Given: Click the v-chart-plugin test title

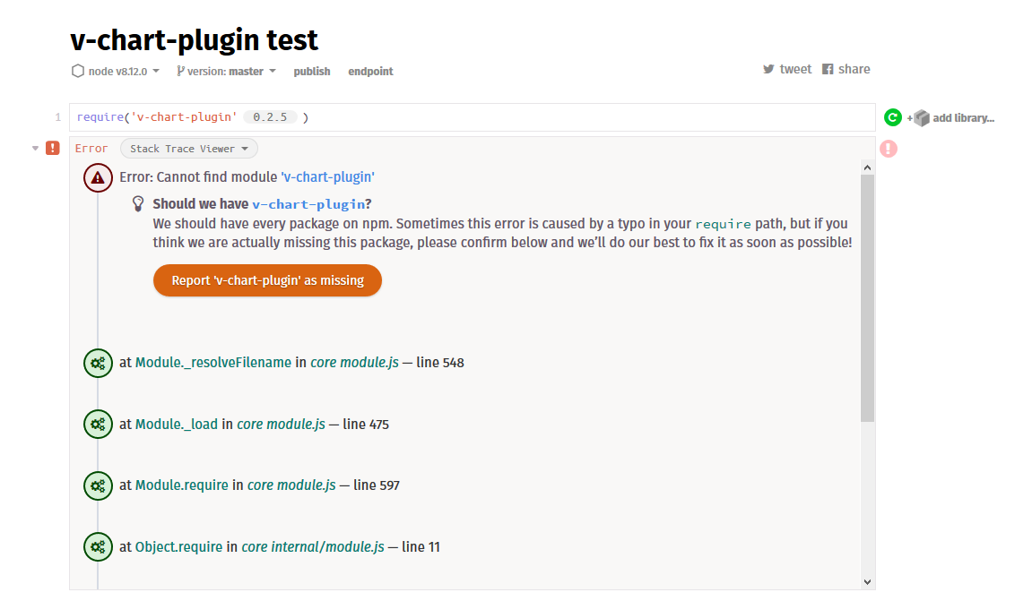Looking at the screenshot, I should tap(195, 40).
